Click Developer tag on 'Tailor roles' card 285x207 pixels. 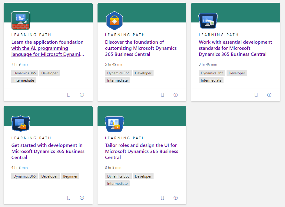coord(143,176)
